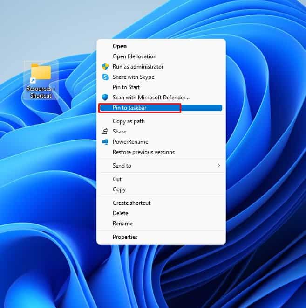Choose Rename from the context menu
The width and height of the screenshot is (306, 308).
click(161, 224)
